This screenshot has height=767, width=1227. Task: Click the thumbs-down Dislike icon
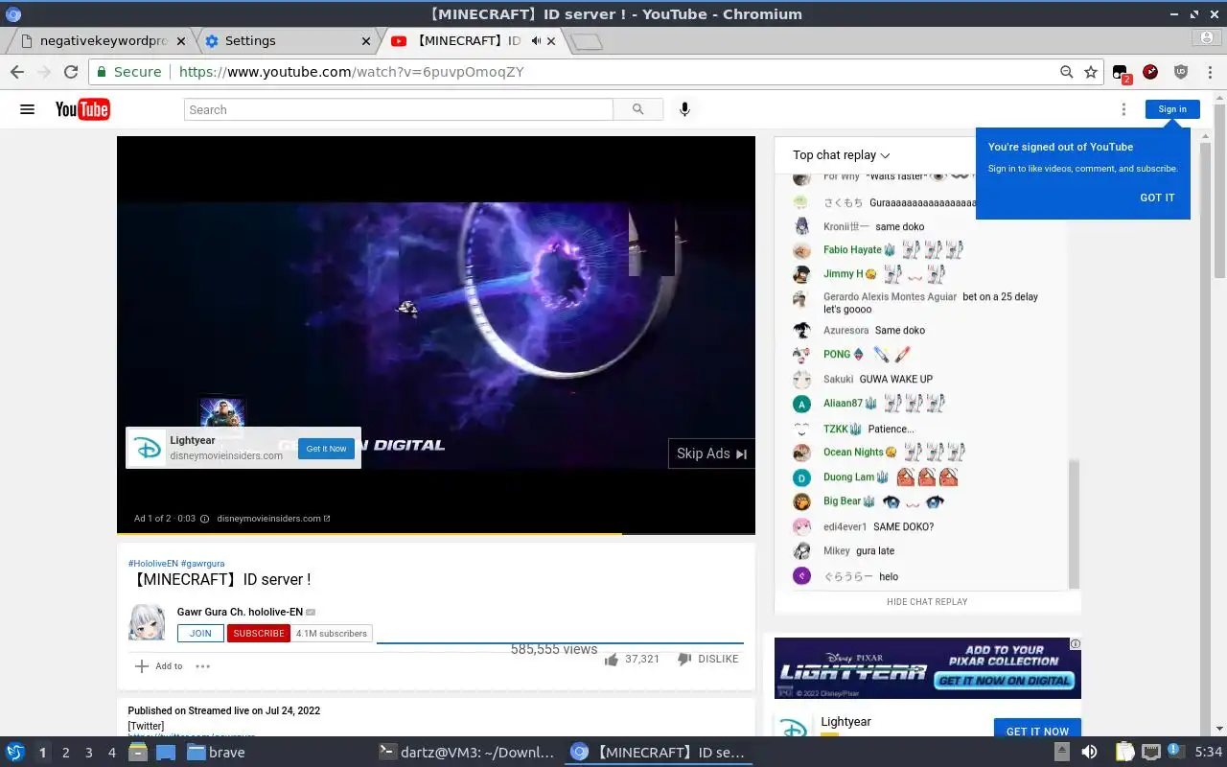coord(684,660)
